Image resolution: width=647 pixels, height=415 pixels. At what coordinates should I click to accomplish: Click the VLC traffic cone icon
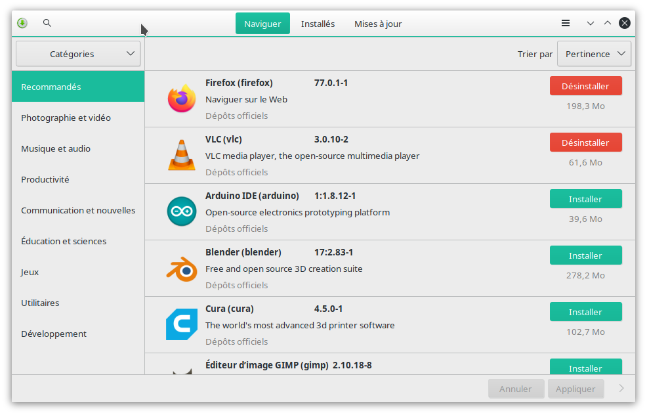tap(182, 155)
